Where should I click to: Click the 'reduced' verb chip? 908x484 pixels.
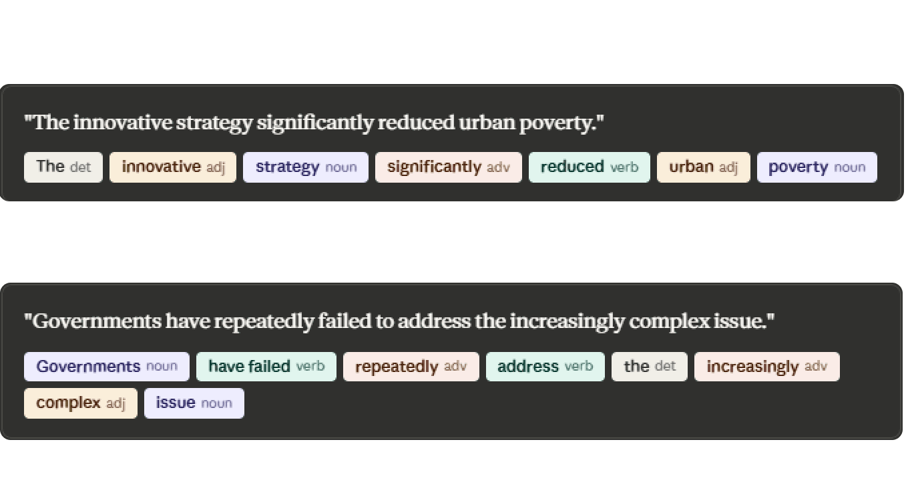[589, 167]
